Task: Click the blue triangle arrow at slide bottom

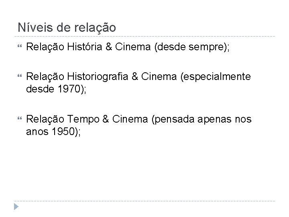Action: tap(16, 207)
